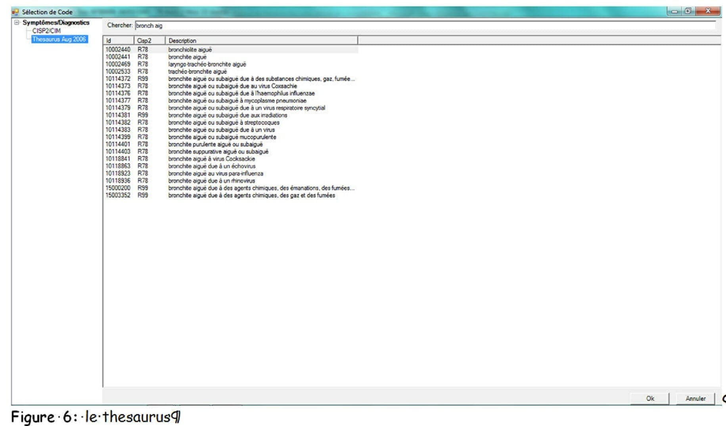Select Thesaurus Aug 2006 tree item
Image resolution: width=726 pixels, height=426 pixels.
59,39
